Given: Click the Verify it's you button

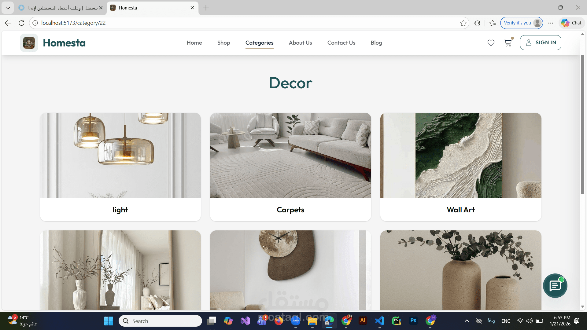Looking at the screenshot, I should point(517,23).
